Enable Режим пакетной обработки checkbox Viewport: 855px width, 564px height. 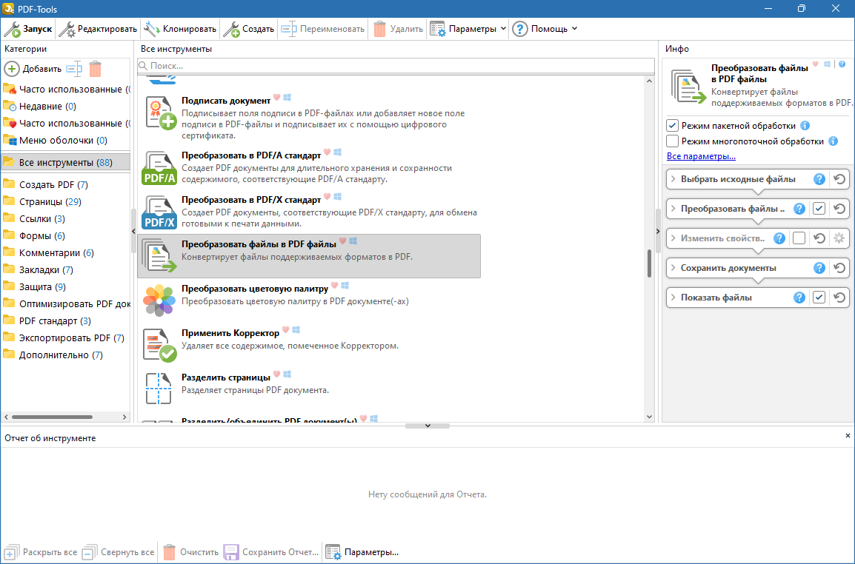tap(672, 126)
